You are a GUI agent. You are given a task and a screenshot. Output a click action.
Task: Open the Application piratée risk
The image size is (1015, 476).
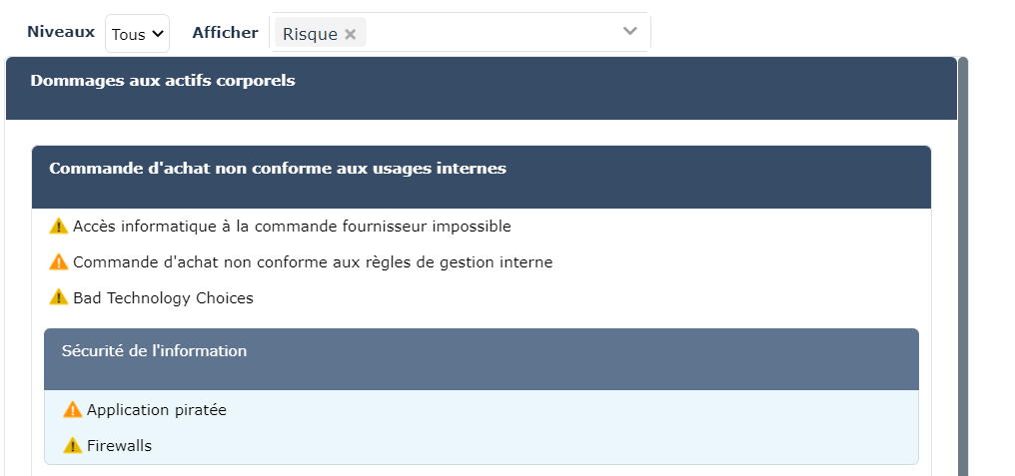[157, 410]
